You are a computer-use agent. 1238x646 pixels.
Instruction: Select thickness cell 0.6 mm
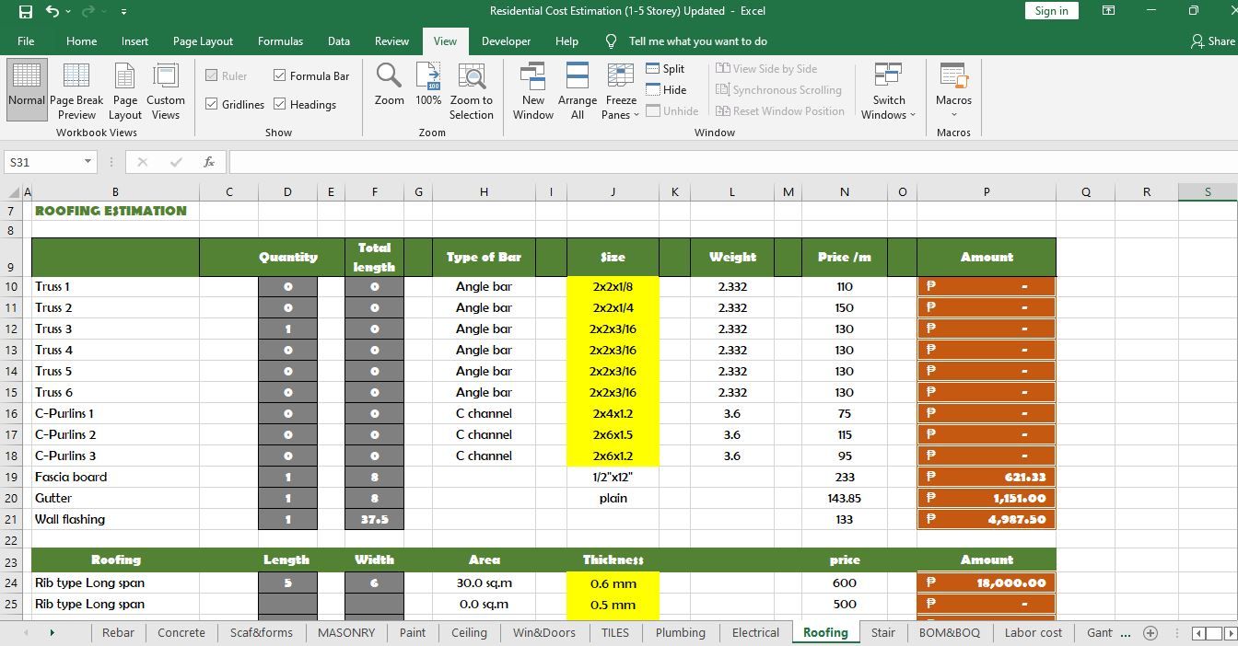point(613,583)
